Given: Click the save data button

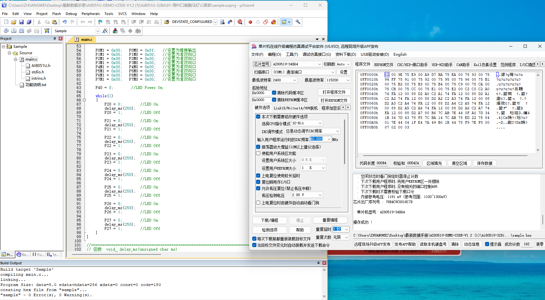Looking at the screenshot, I should pyautogui.click(x=484, y=163).
